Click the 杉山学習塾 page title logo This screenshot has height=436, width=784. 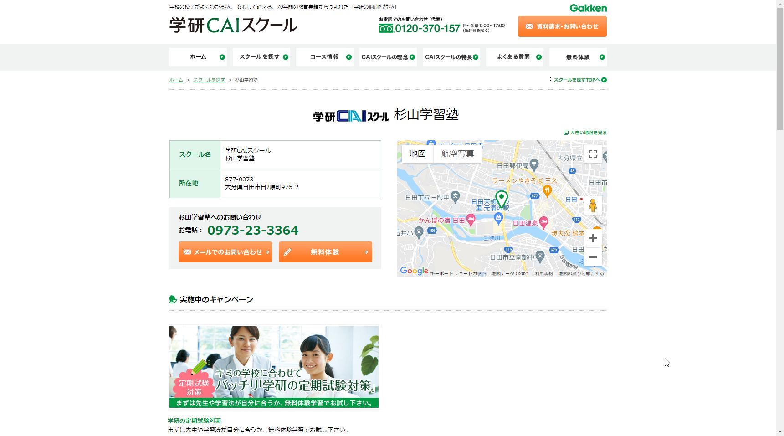pyautogui.click(x=385, y=115)
